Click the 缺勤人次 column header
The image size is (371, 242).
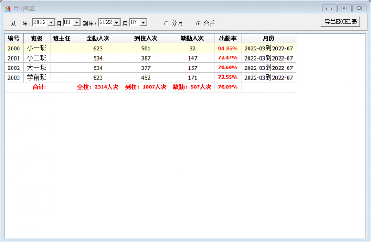(192, 38)
